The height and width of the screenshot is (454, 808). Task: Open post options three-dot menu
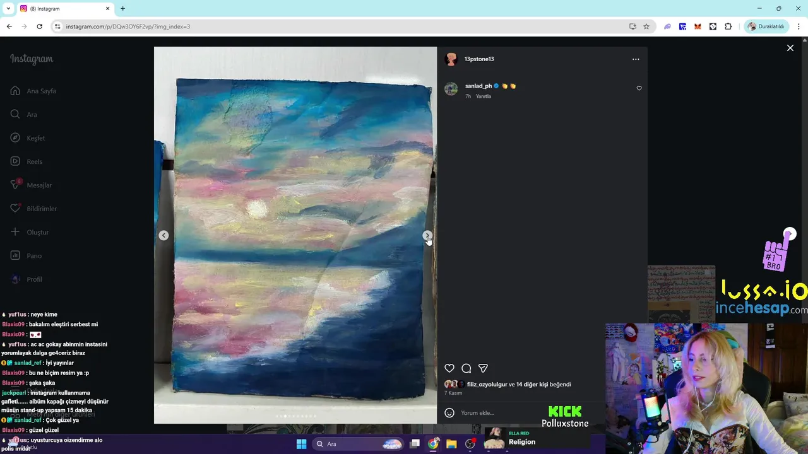click(x=636, y=59)
